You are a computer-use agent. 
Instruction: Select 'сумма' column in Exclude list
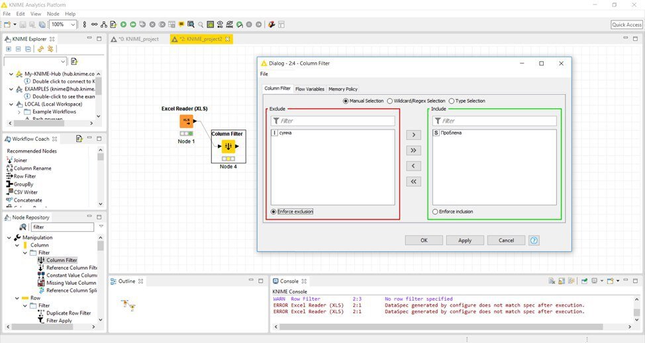[333, 133]
